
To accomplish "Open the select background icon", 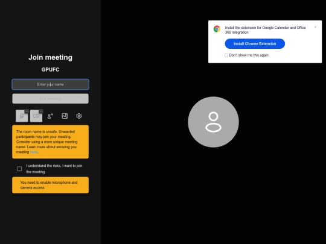I will pyautogui.click(x=65, y=116).
